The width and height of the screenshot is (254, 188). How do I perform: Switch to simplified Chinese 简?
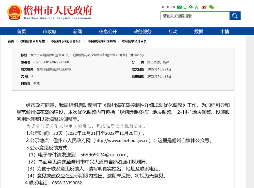pos(163,7)
